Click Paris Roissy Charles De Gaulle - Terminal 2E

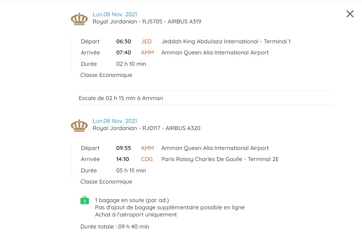click(x=220, y=159)
